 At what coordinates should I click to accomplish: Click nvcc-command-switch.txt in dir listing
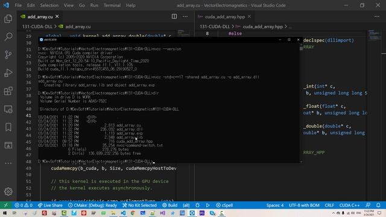[139, 145]
